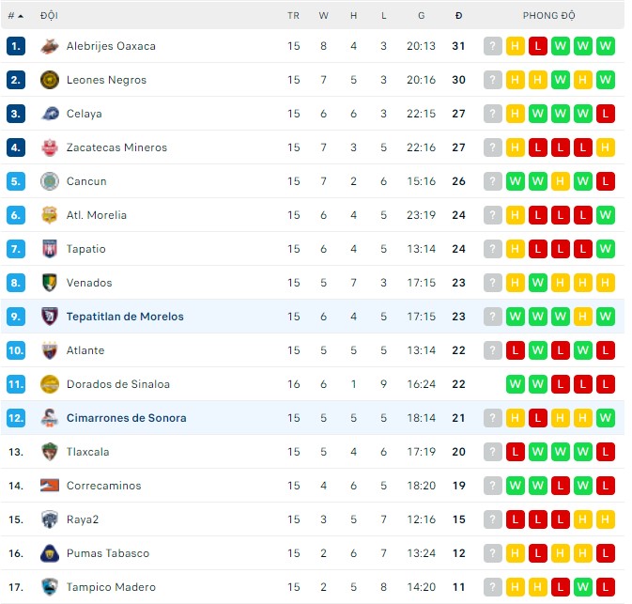Click the Alebrijes Oaxaca team logo
Image resolution: width=632 pixels, height=604 pixels.
coord(50,46)
